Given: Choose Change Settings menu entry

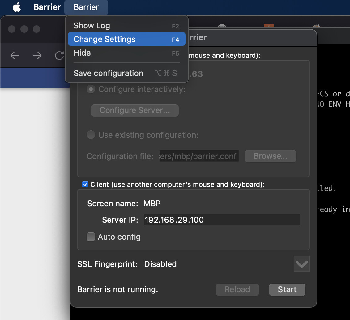Looking at the screenshot, I should point(104,39).
